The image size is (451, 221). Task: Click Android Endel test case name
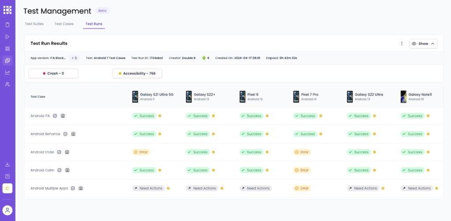coord(42,152)
